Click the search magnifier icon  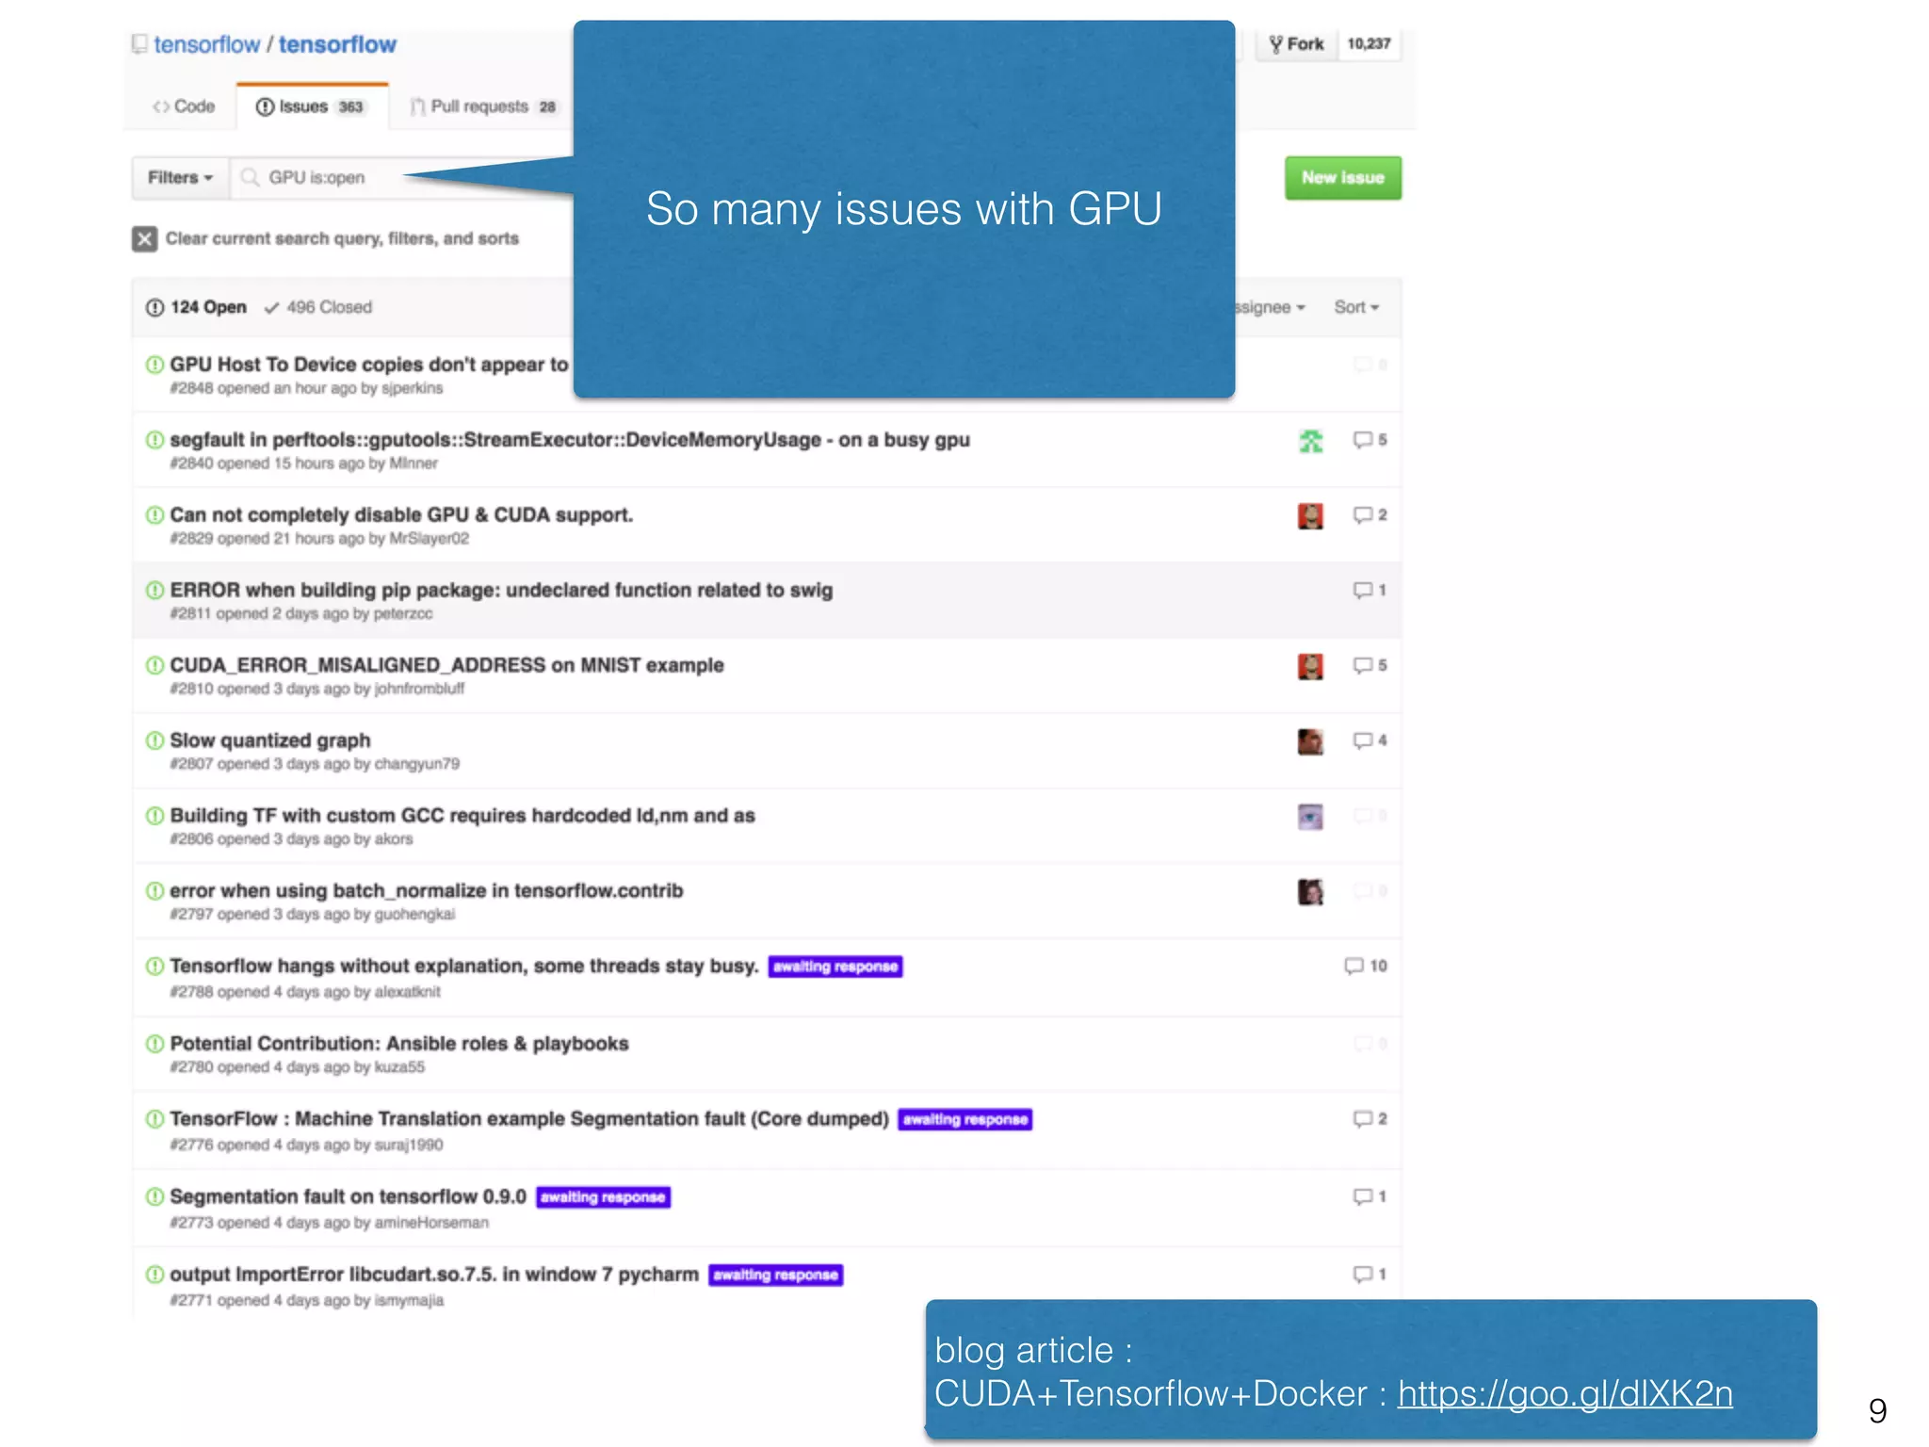(250, 177)
